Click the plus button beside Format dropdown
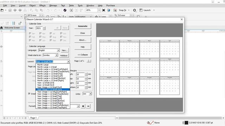Viewport: 225px width, 126px height. click(x=83, y=106)
